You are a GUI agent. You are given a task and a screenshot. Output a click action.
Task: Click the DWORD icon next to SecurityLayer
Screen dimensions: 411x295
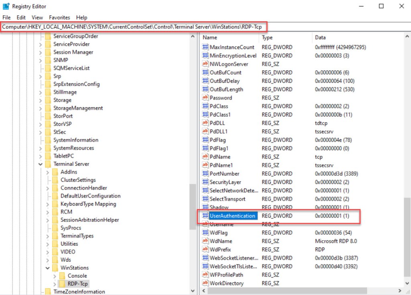point(205,182)
